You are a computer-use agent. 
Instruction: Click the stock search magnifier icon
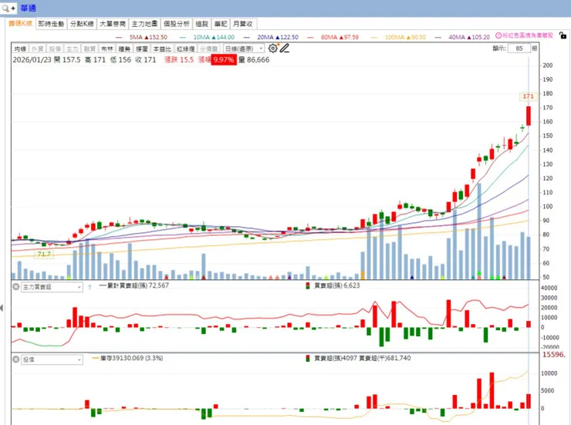click(5, 8)
